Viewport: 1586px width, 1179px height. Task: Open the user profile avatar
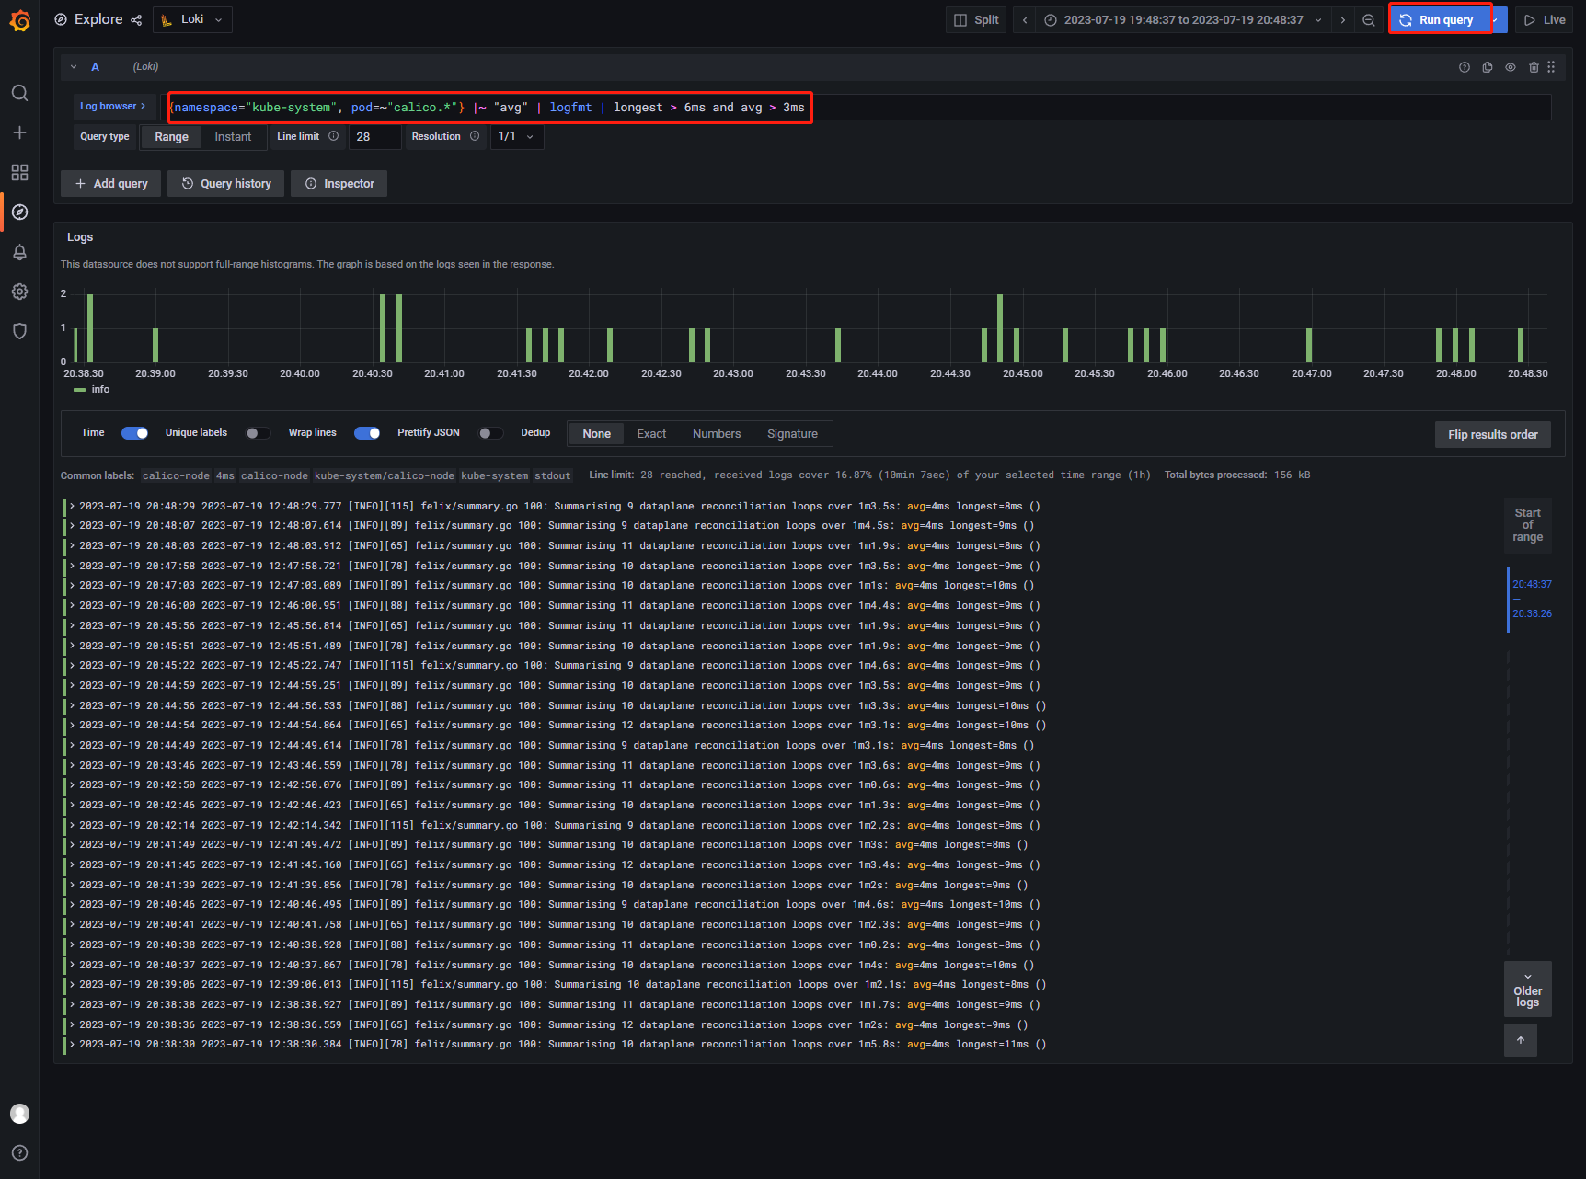click(19, 1114)
